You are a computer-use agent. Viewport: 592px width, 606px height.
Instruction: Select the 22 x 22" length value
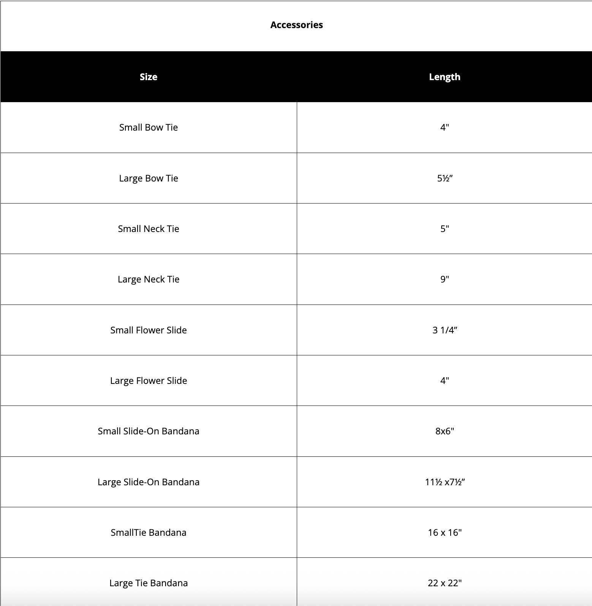tap(445, 583)
